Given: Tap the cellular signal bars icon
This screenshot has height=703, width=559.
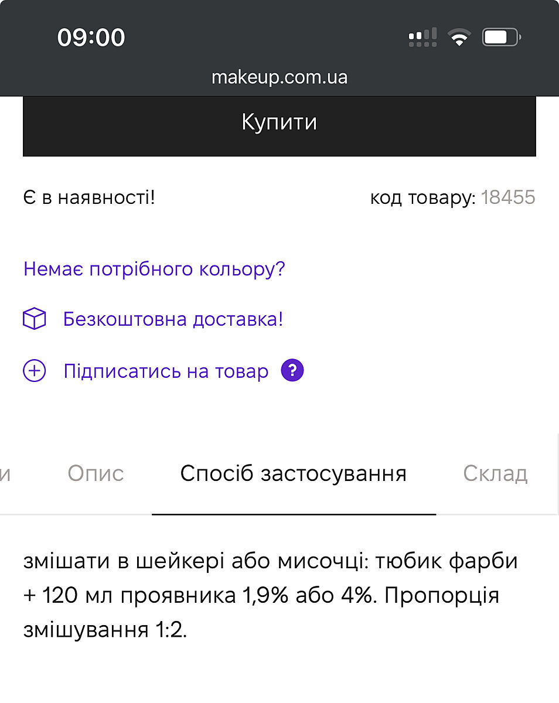Looking at the screenshot, I should pos(422,38).
